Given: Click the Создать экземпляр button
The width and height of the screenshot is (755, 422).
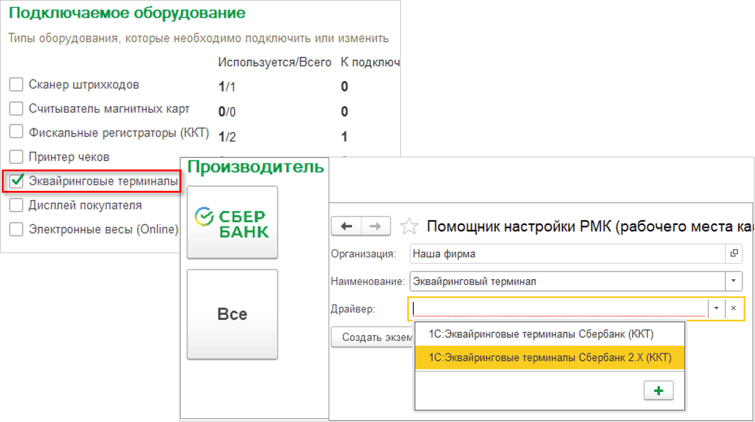Looking at the screenshot, I should 373,337.
